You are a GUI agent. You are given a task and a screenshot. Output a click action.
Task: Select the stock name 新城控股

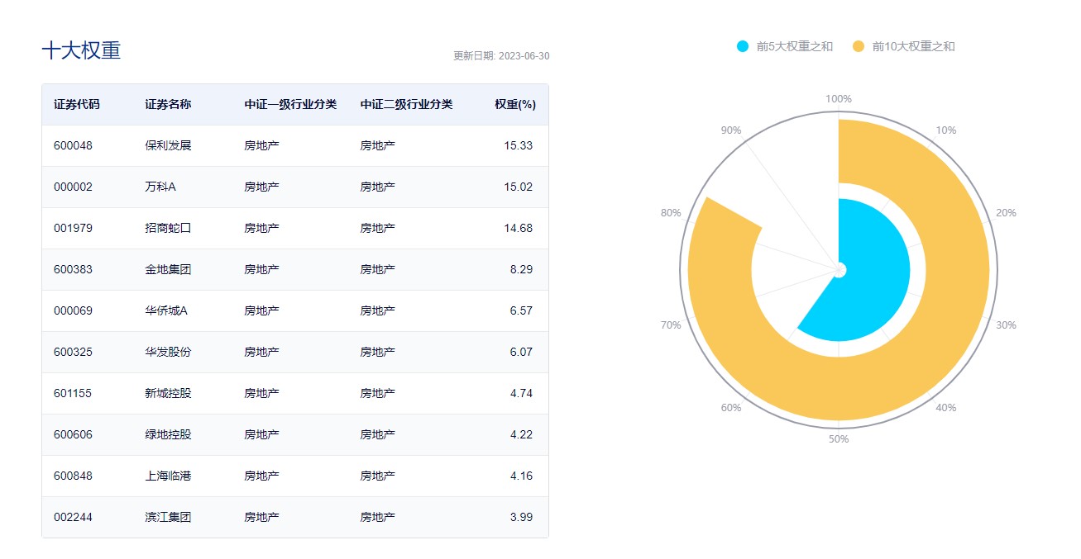168,393
